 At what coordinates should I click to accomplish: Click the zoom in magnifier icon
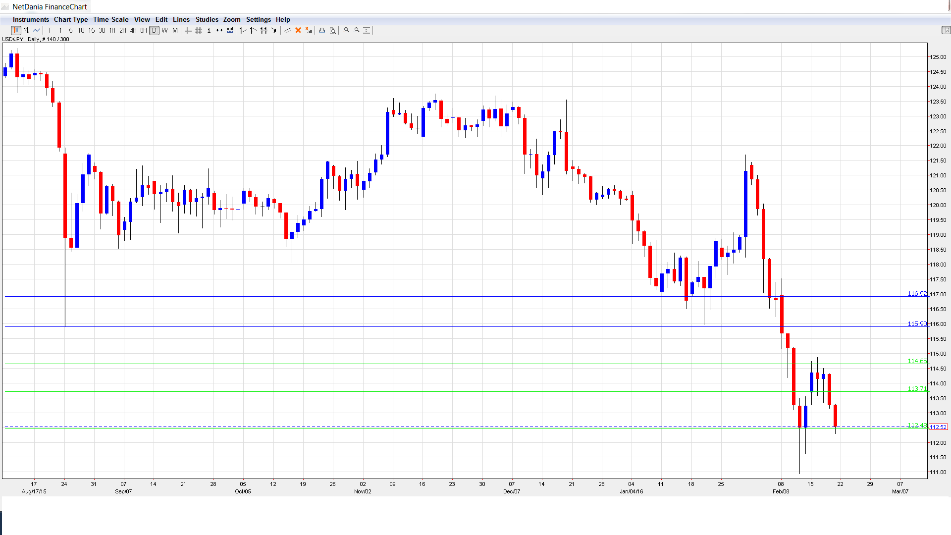346,31
